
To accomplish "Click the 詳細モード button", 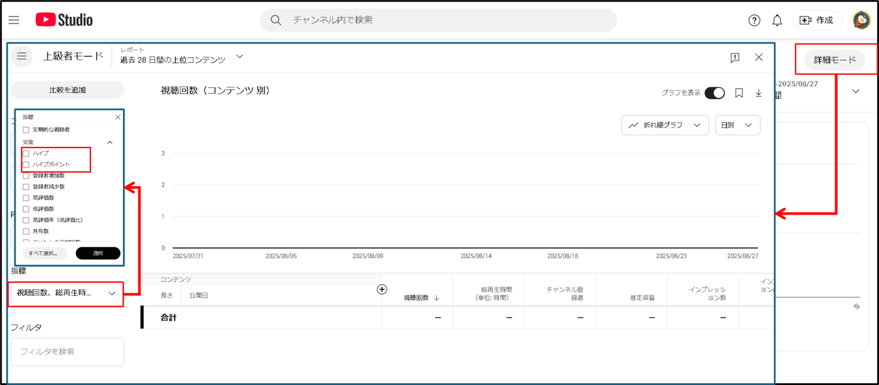I will pos(836,59).
